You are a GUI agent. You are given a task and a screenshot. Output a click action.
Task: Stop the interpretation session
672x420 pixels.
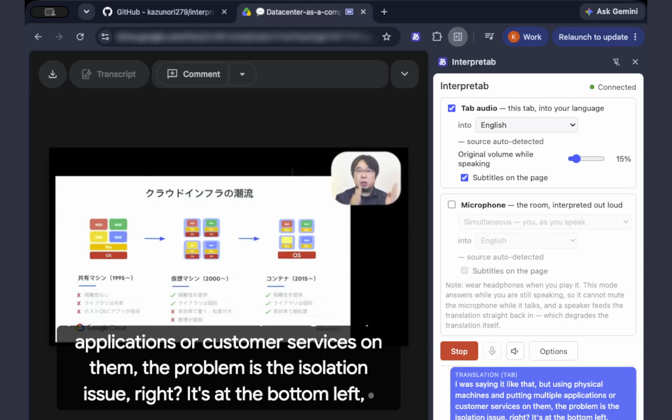459,351
